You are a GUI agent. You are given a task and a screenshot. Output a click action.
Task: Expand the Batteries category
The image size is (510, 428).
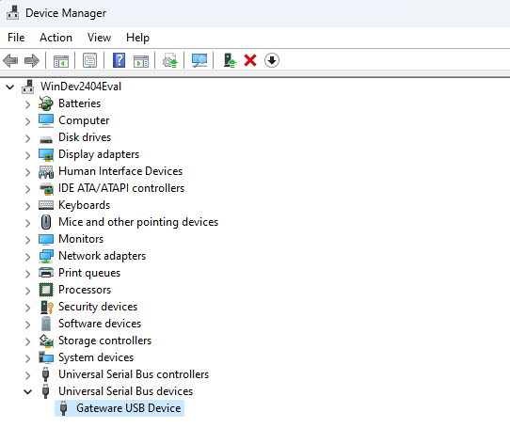tap(27, 104)
